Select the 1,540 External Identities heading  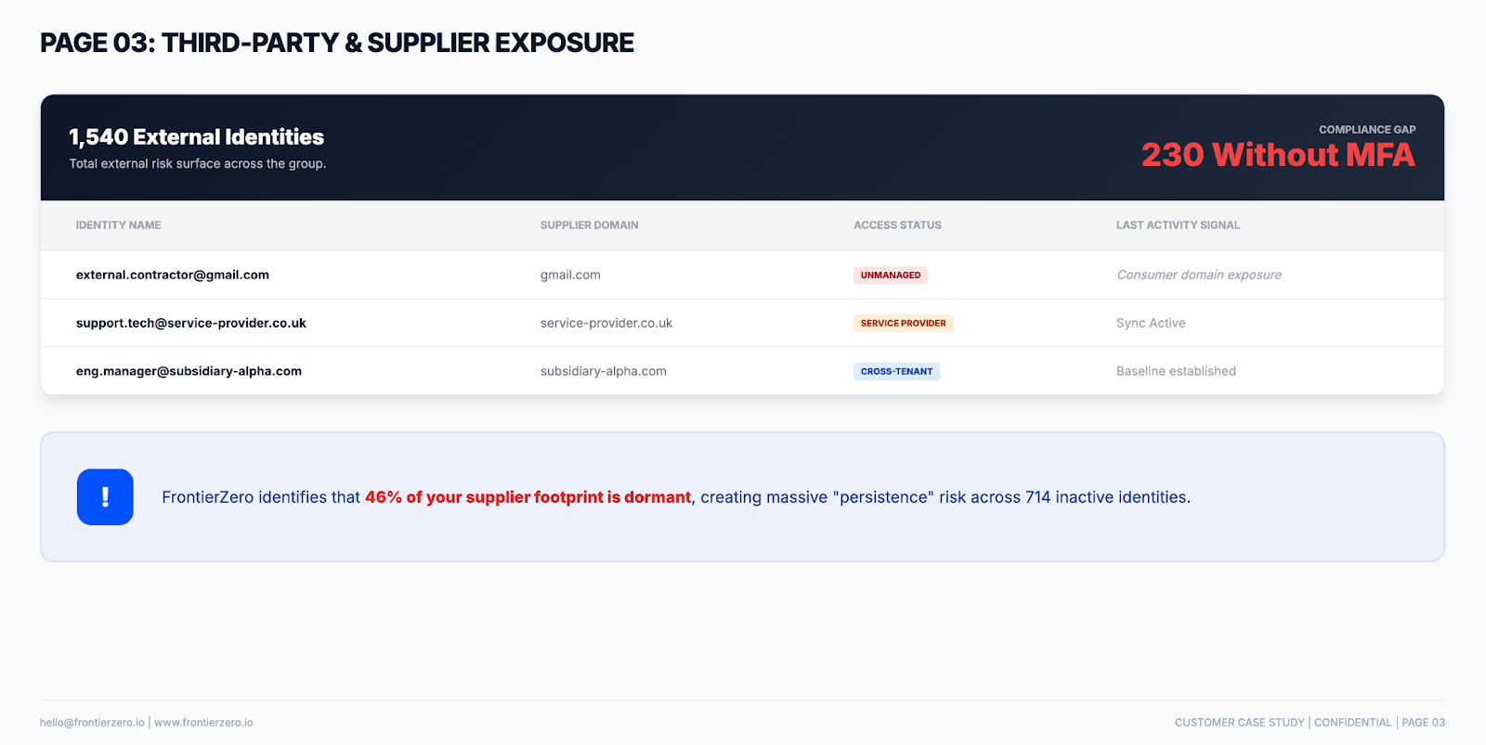196,137
